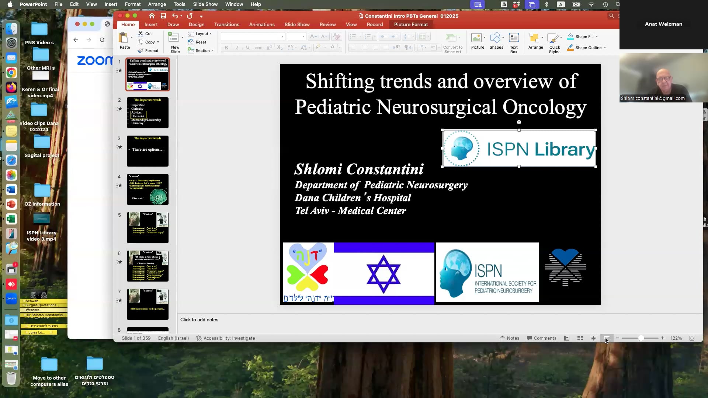The width and height of the screenshot is (708, 398).
Task: Zoom out with the minus button
Action: 618,338
